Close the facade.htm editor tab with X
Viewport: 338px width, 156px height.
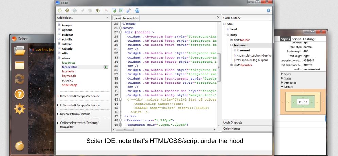click(x=218, y=18)
